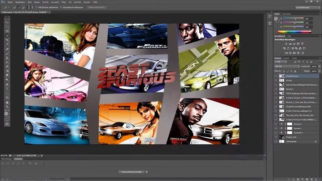Screen dimensions: 322x181
Task: Open dropdown arrow beside 'Videozeitleiste erstellen'
Action: 146,172
